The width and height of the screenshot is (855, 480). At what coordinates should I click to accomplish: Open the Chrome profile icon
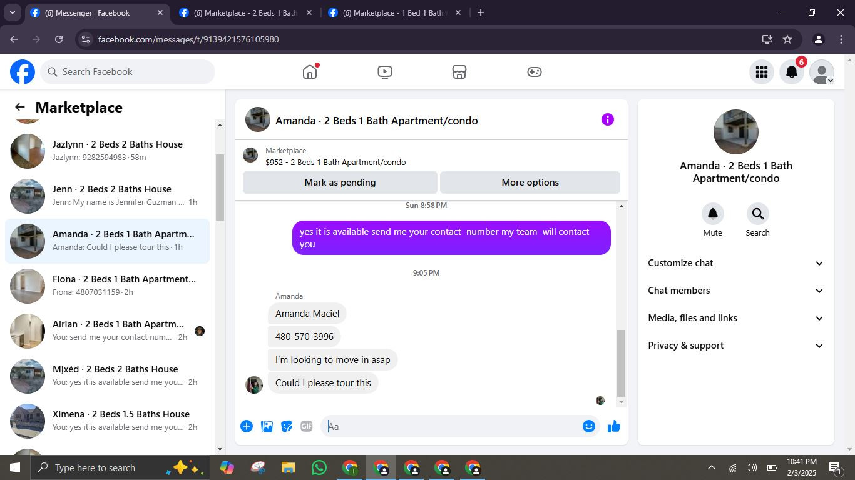[x=818, y=39]
